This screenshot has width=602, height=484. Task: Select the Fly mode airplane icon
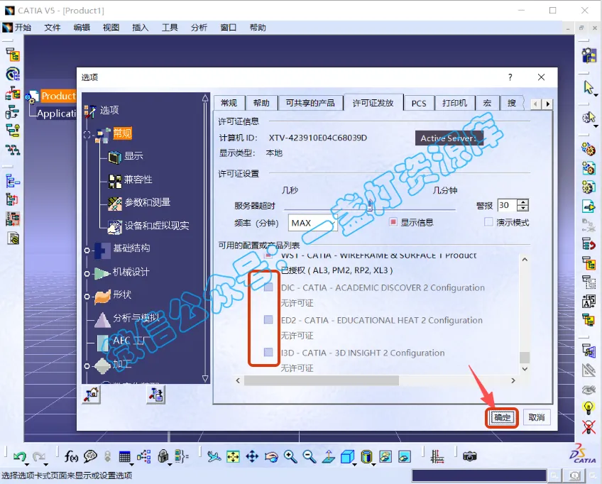214,456
